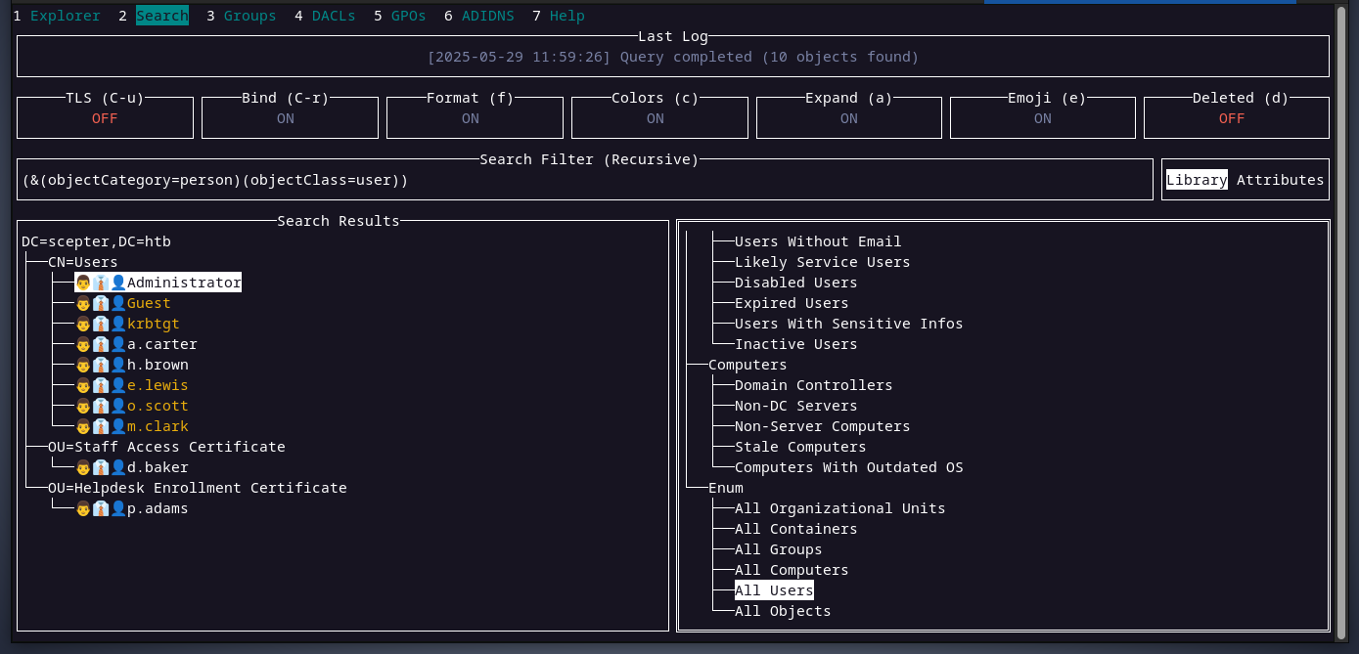Click the shirt-and-tie icon beside h.brown
Screen dimensions: 1359x654
point(100,364)
